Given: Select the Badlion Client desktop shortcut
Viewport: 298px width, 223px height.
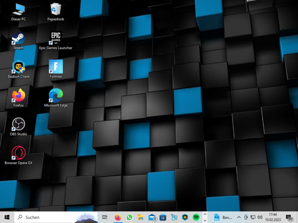Looking at the screenshot, I should click(x=18, y=70).
